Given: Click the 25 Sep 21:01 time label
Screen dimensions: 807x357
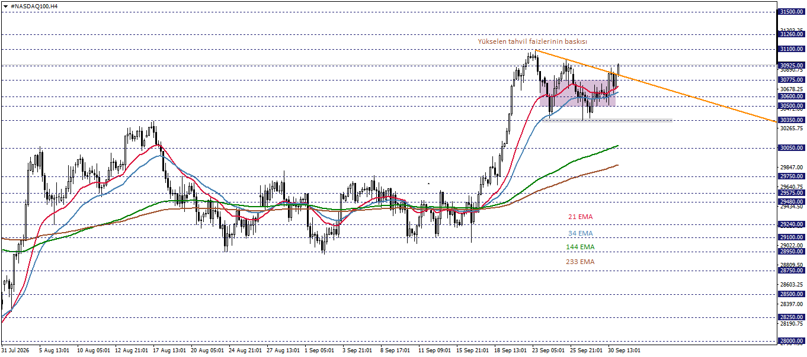Looking at the screenshot, I should [586, 350].
